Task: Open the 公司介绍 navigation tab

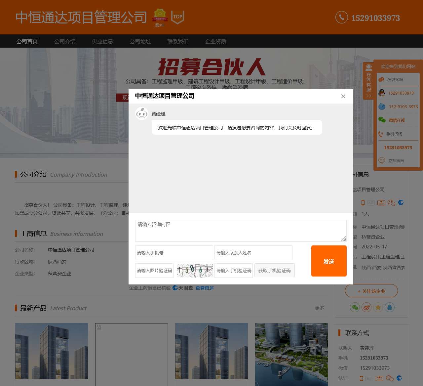Action: pos(65,41)
